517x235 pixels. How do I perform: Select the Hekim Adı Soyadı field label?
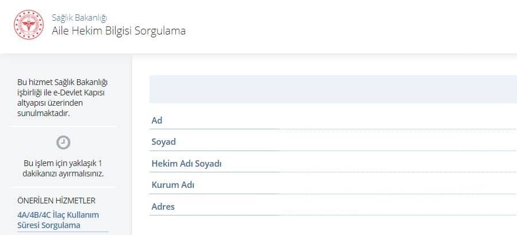click(186, 164)
